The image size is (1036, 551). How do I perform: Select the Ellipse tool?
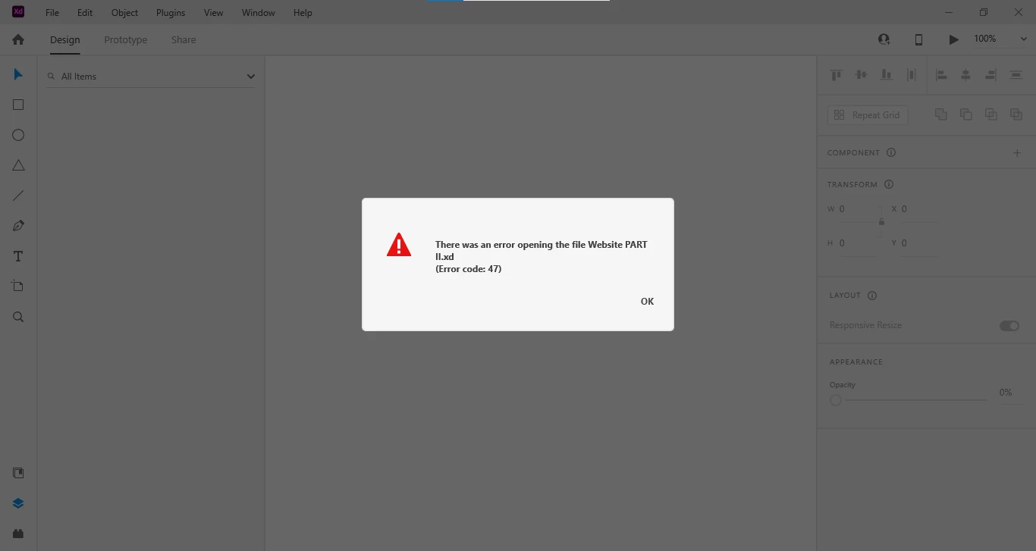tap(18, 135)
